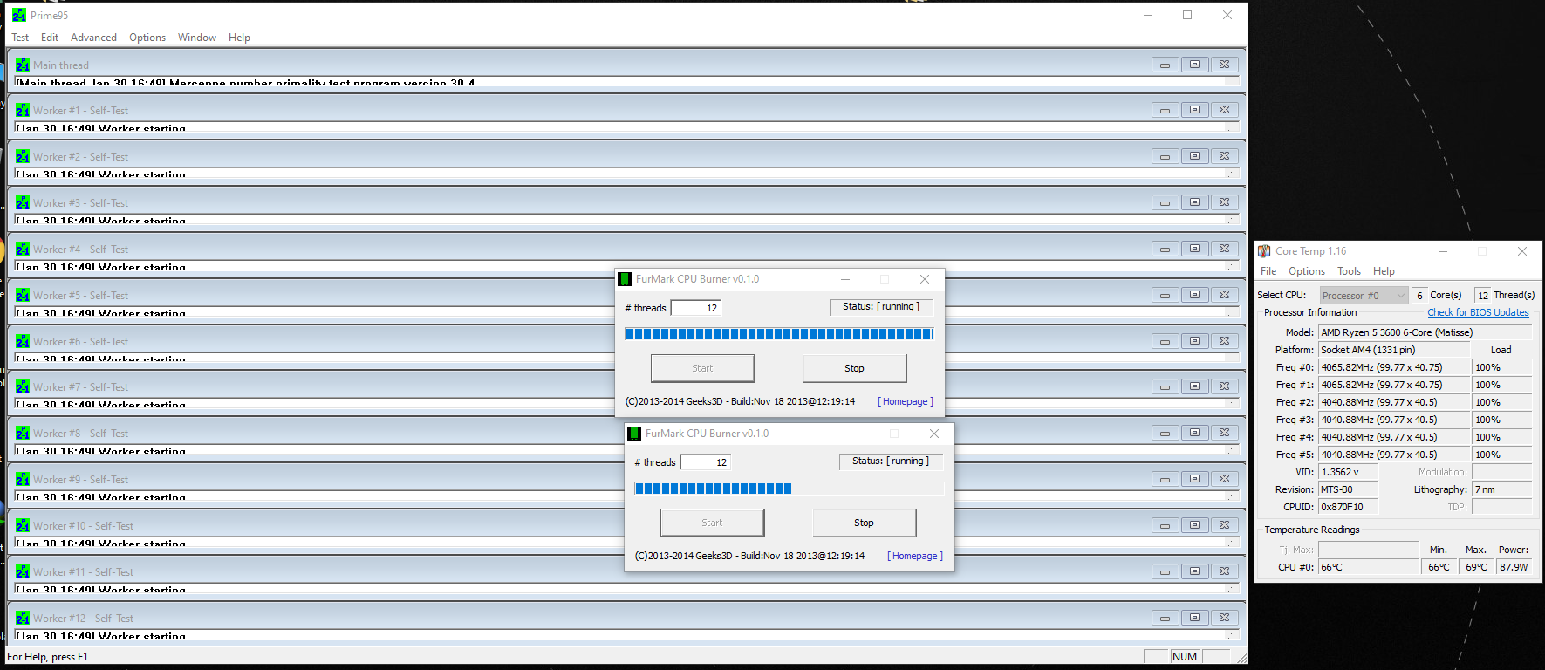The image size is (1545, 670).
Task: Click the Worker #2 Self-Test icon
Action: click(23, 156)
